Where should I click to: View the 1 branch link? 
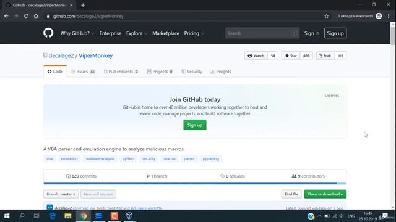coord(157,176)
